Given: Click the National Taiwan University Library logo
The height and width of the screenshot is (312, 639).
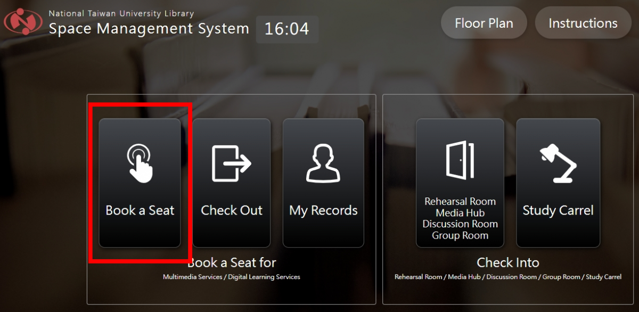Looking at the screenshot, I should 23,22.
